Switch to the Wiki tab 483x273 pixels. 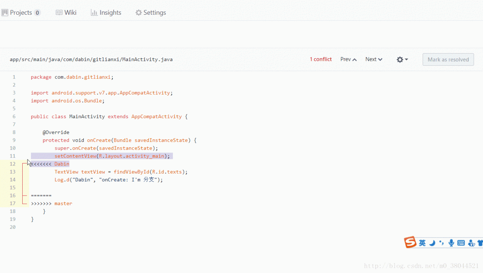pos(66,12)
